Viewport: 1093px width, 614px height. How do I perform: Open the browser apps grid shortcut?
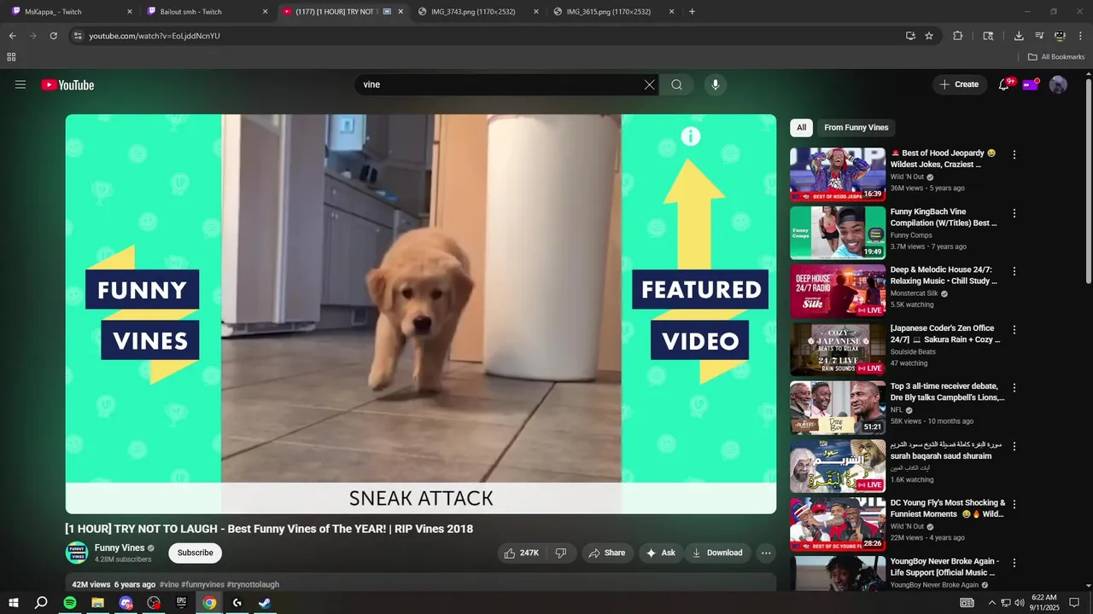coord(11,57)
